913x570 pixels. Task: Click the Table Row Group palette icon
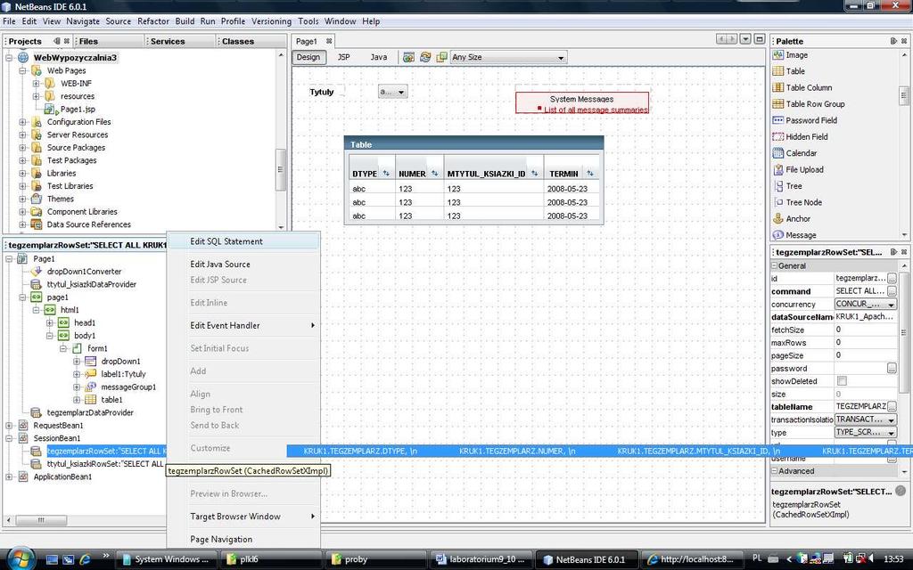coord(777,103)
